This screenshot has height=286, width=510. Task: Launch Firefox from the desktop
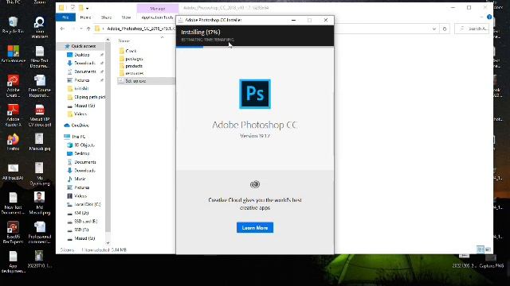point(13,142)
